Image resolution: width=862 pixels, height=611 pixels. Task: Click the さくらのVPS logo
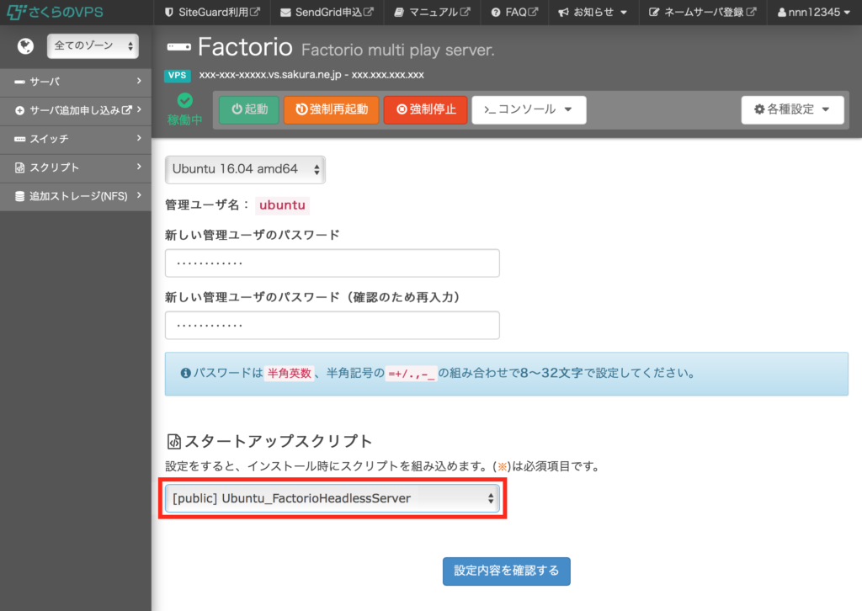pyautogui.click(x=55, y=12)
